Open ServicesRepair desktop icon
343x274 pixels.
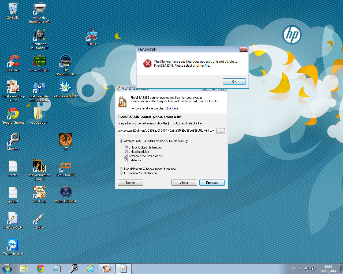coord(39,63)
